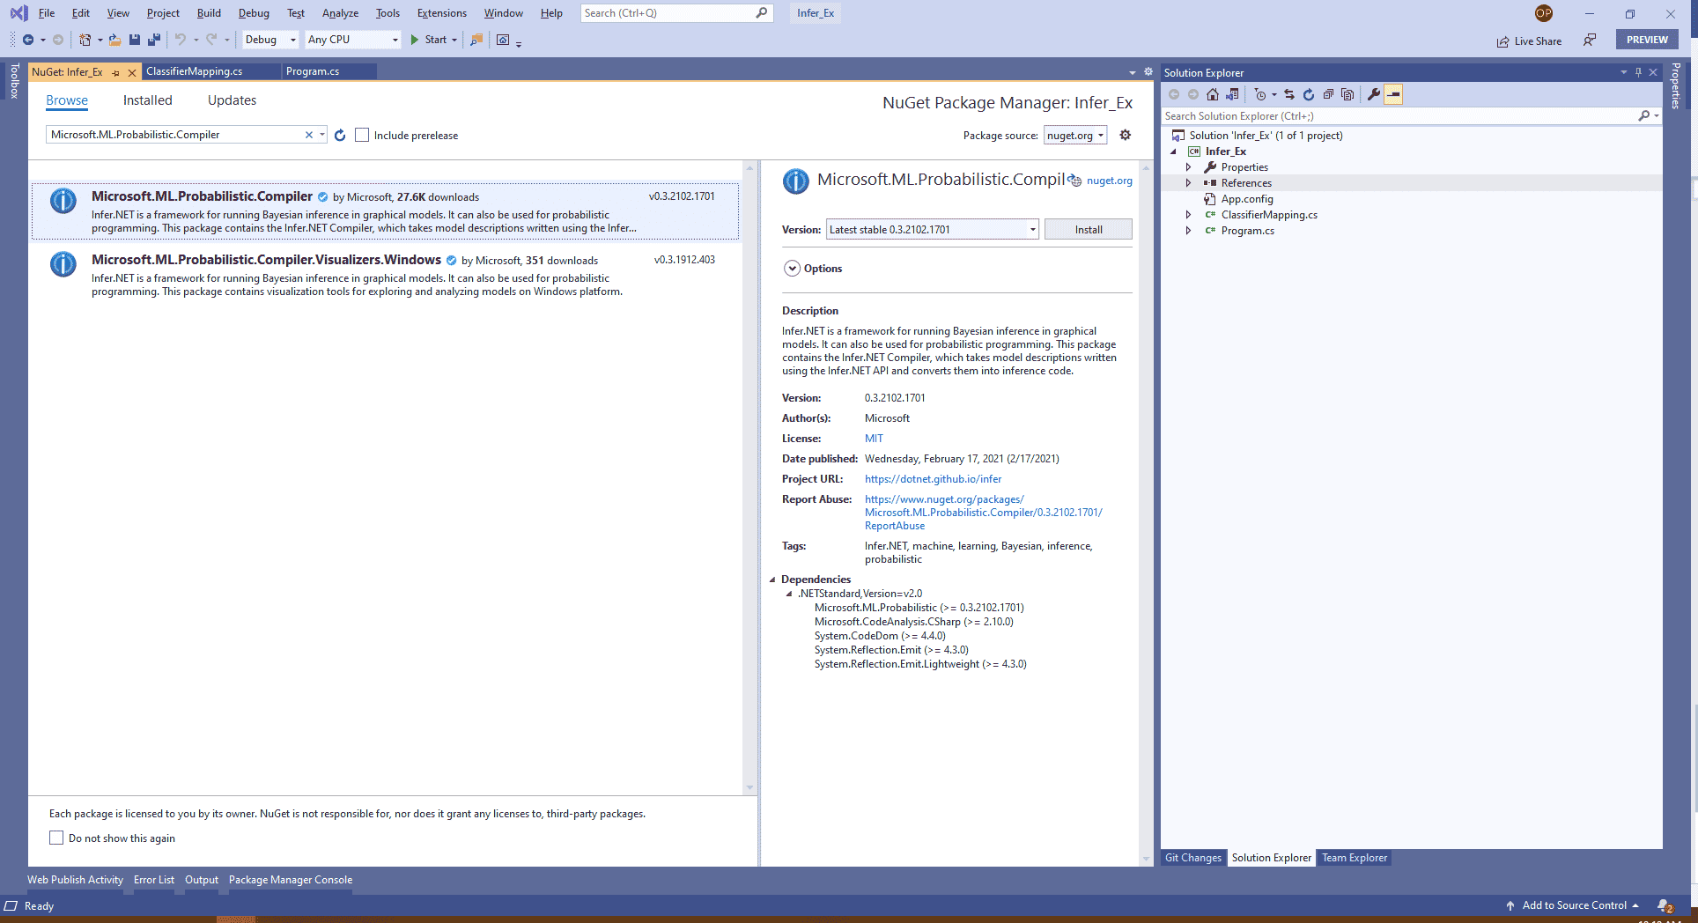Click the Open File folder icon
This screenshot has height=923, width=1698.
click(114, 40)
